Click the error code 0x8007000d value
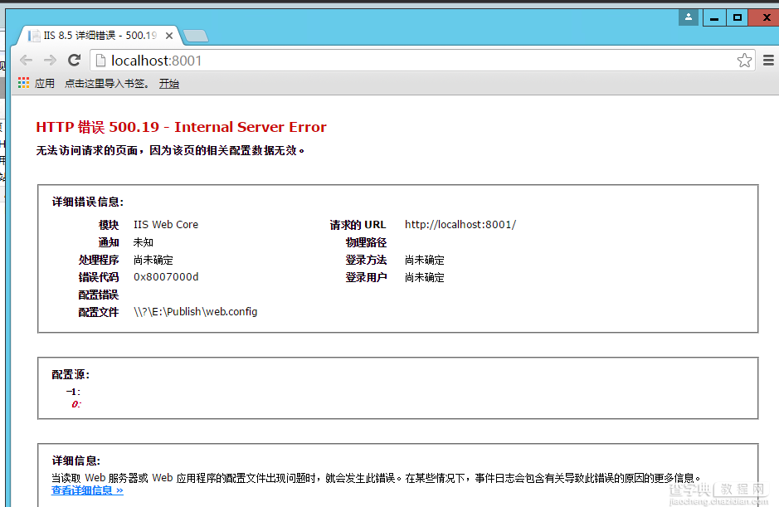 click(166, 277)
